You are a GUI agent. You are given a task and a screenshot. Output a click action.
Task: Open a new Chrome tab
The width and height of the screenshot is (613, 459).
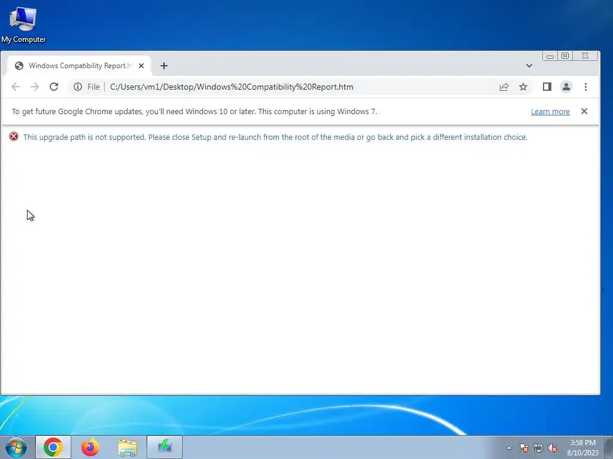tap(164, 66)
